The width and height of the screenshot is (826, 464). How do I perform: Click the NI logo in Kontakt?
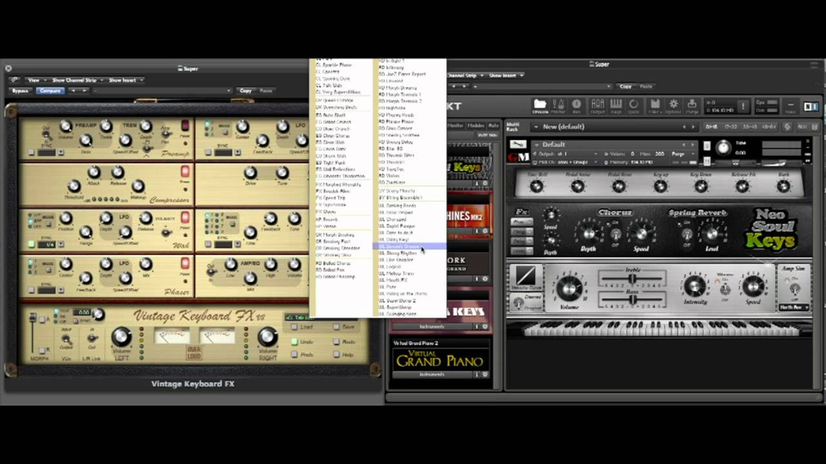tap(810, 106)
